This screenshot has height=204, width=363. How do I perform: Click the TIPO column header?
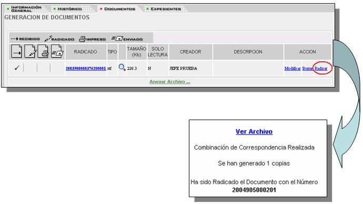coord(112,52)
